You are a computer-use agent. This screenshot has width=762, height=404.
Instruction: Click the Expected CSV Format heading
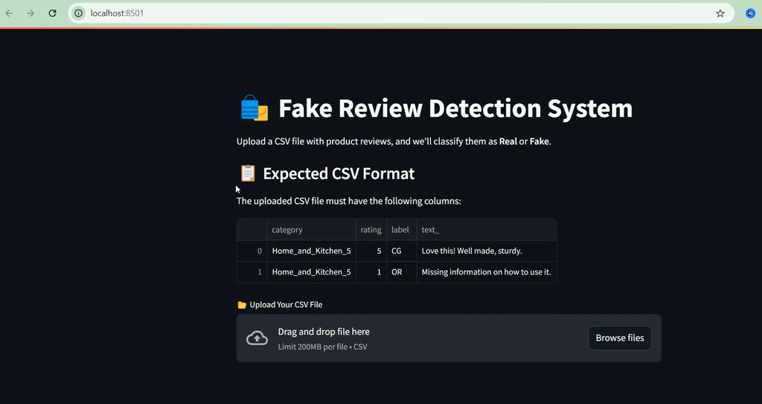click(x=339, y=173)
